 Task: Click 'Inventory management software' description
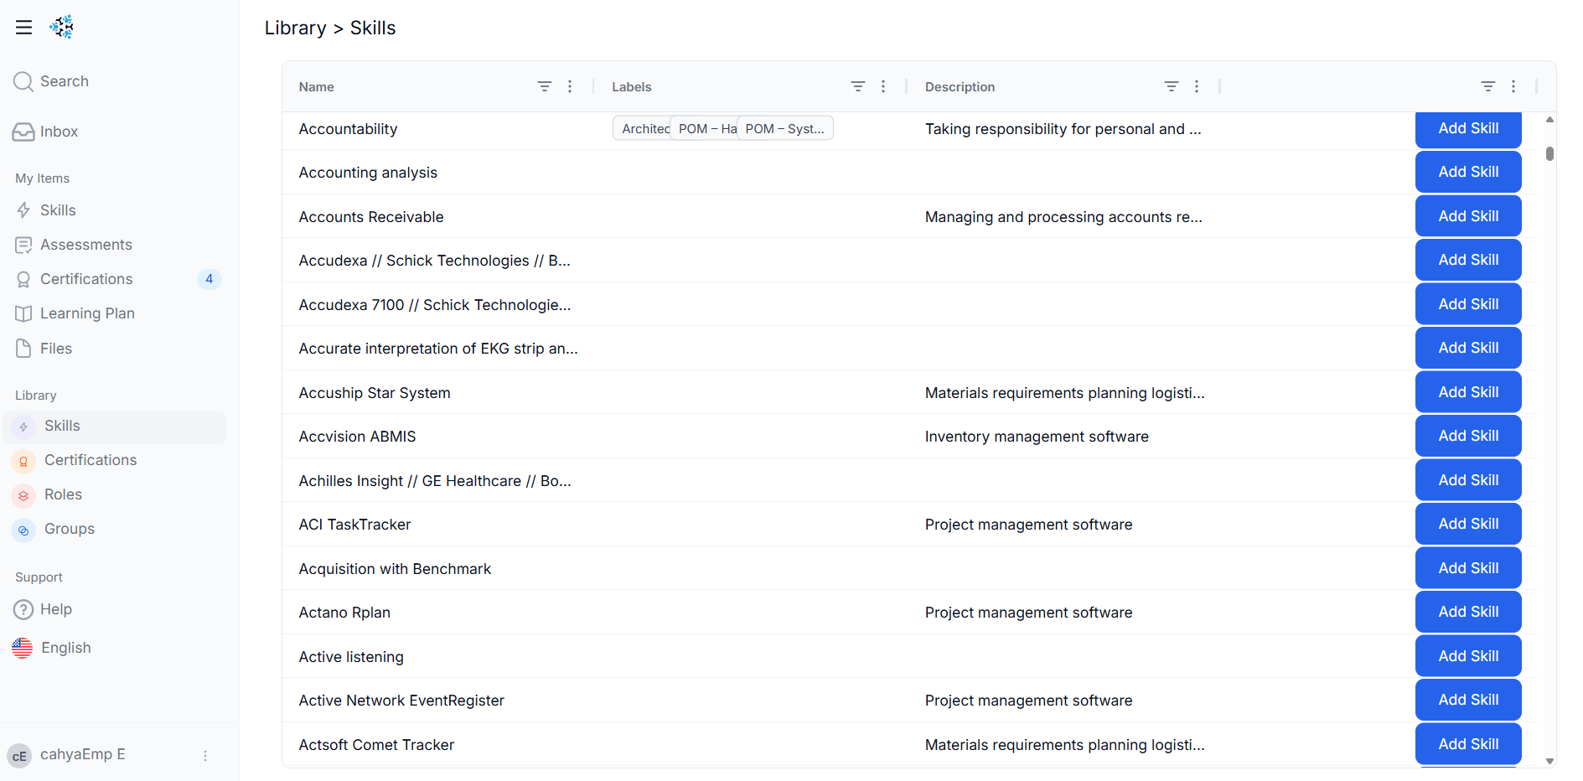pos(1037,437)
